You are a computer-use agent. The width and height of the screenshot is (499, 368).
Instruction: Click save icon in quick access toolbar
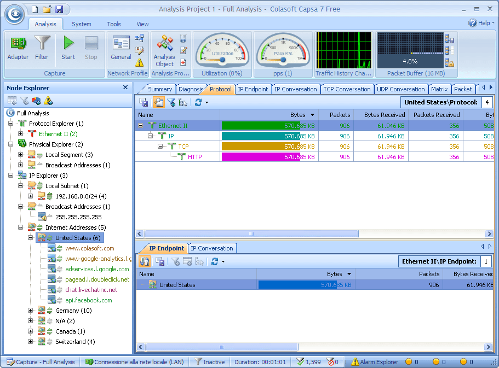coord(59,9)
